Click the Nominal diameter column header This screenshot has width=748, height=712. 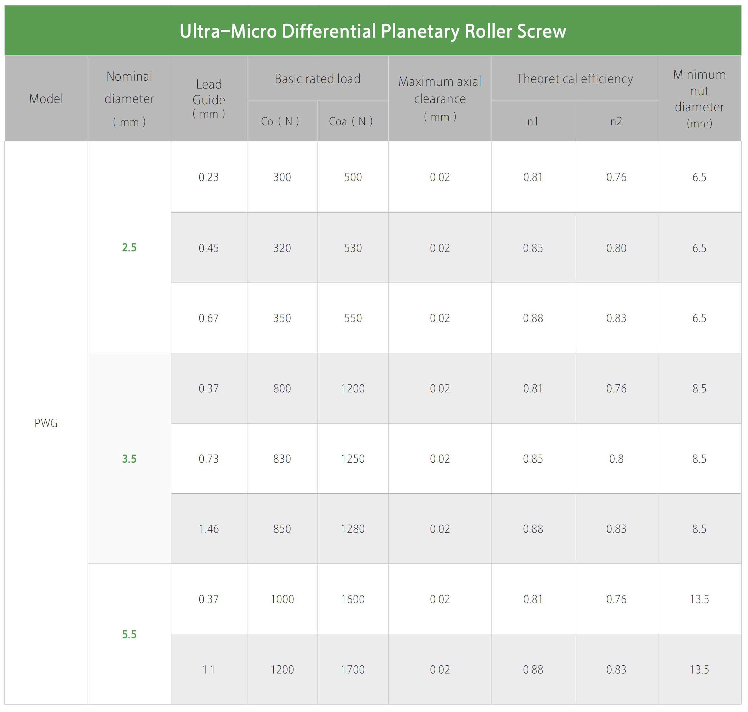(129, 99)
